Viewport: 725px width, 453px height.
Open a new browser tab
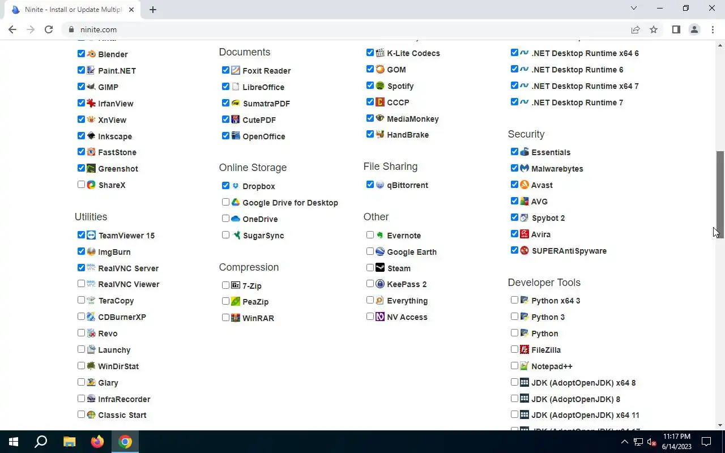[153, 10]
